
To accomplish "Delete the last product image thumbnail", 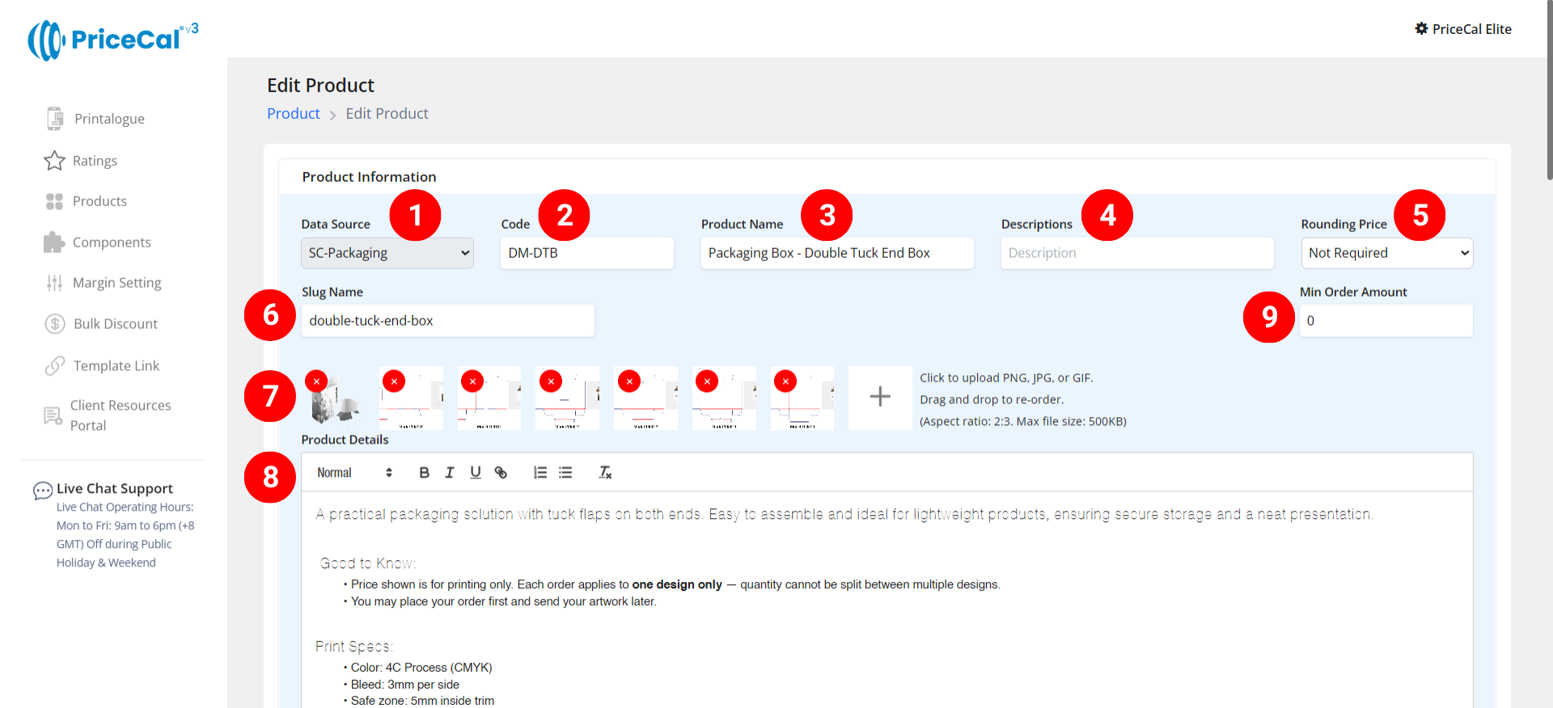I will point(785,381).
